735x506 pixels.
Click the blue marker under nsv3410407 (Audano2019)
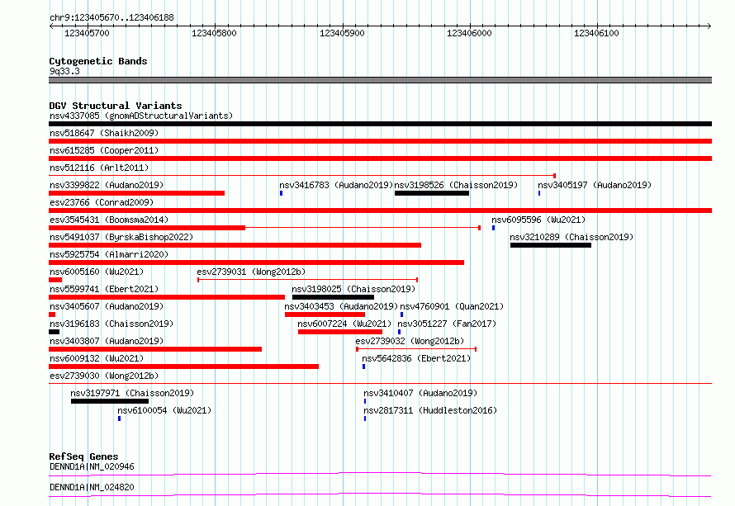point(365,401)
